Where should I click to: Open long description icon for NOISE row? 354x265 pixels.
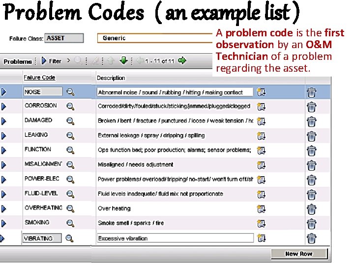click(261, 92)
